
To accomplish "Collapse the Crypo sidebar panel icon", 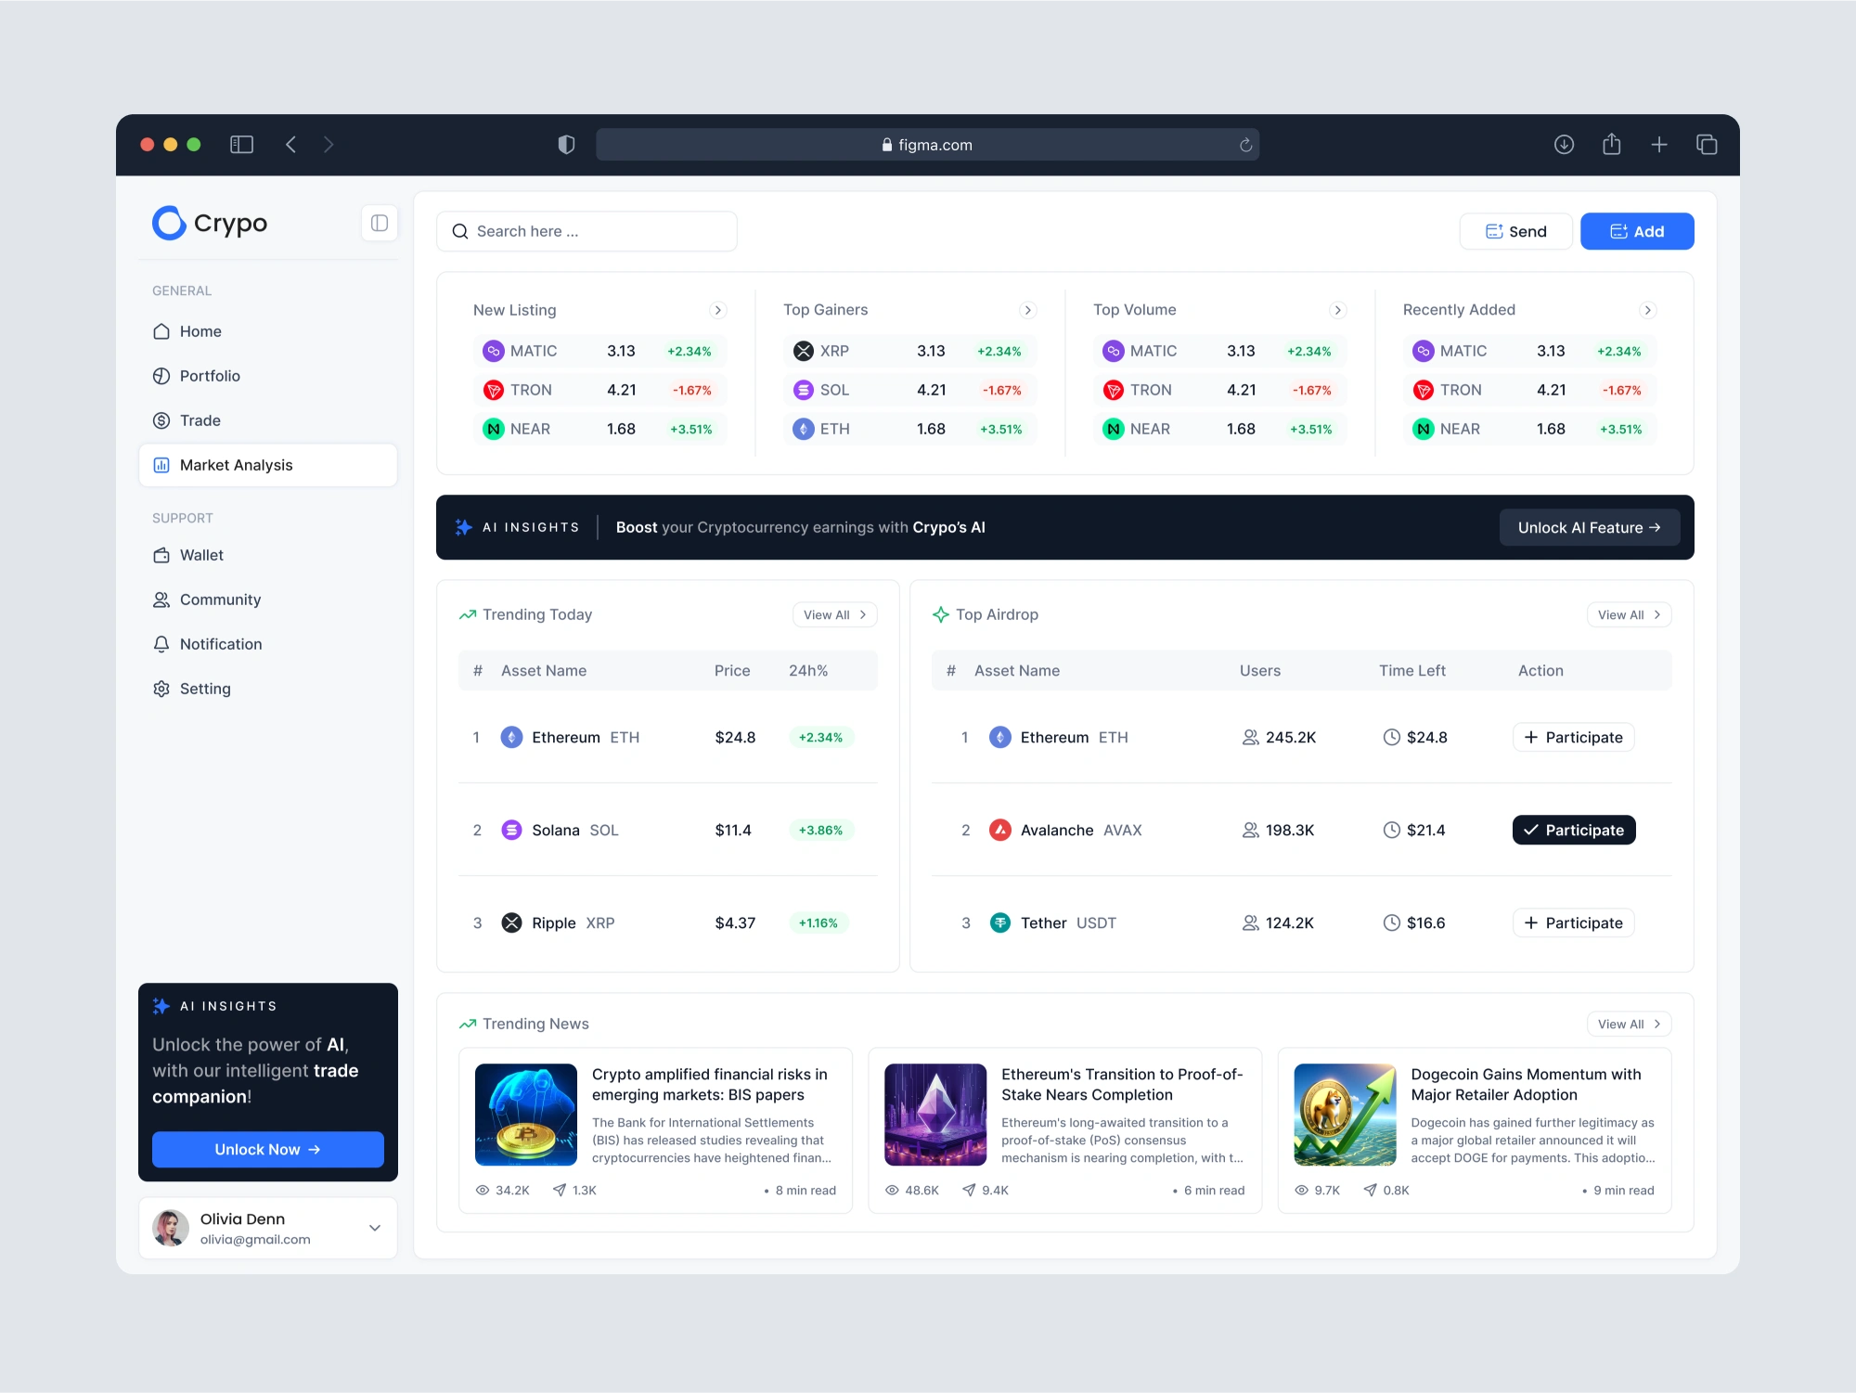I will tap(379, 223).
